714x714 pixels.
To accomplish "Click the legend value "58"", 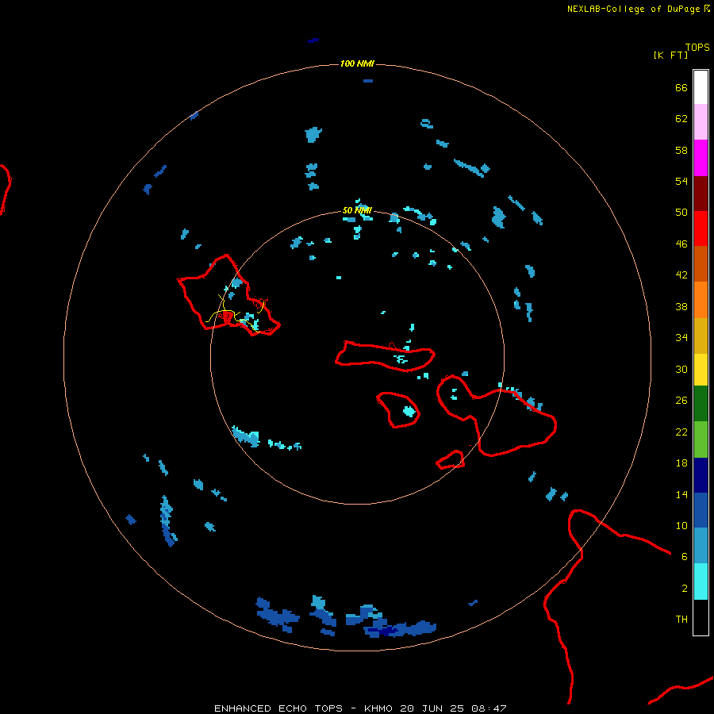I will click(x=681, y=150).
